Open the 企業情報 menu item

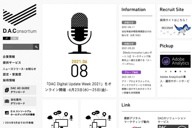(x=9, y=57)
